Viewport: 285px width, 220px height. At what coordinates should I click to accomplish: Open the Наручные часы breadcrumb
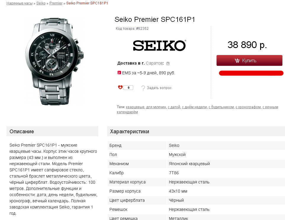(20, 3)
